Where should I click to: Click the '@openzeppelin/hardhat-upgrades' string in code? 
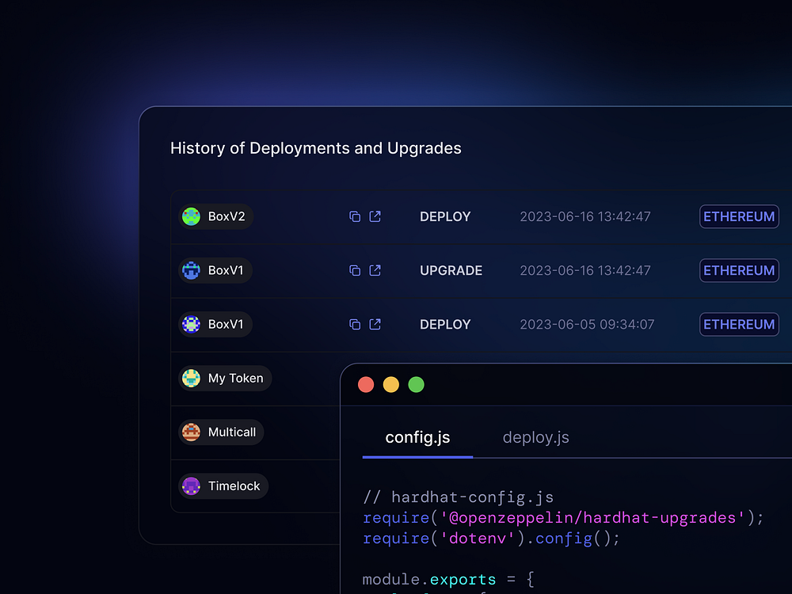click(583, 518)
